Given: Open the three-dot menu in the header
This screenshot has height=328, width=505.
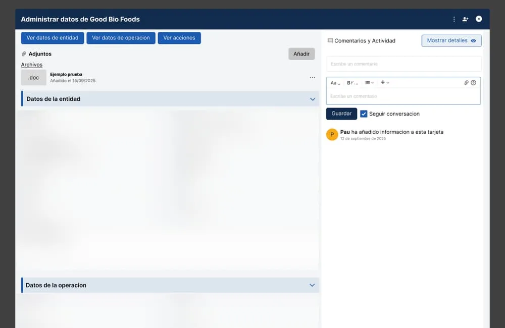Looking at the screenshot, I should tap(454, 19).
